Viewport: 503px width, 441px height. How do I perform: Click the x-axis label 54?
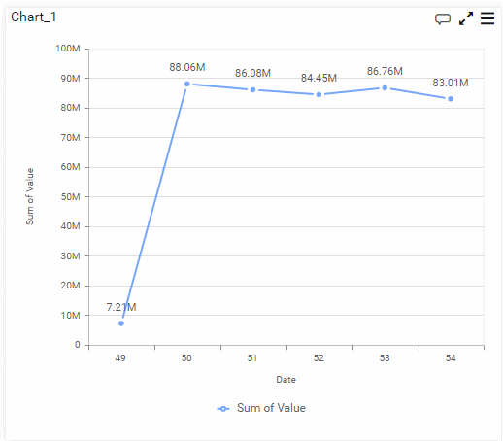(x=451, y=358)
